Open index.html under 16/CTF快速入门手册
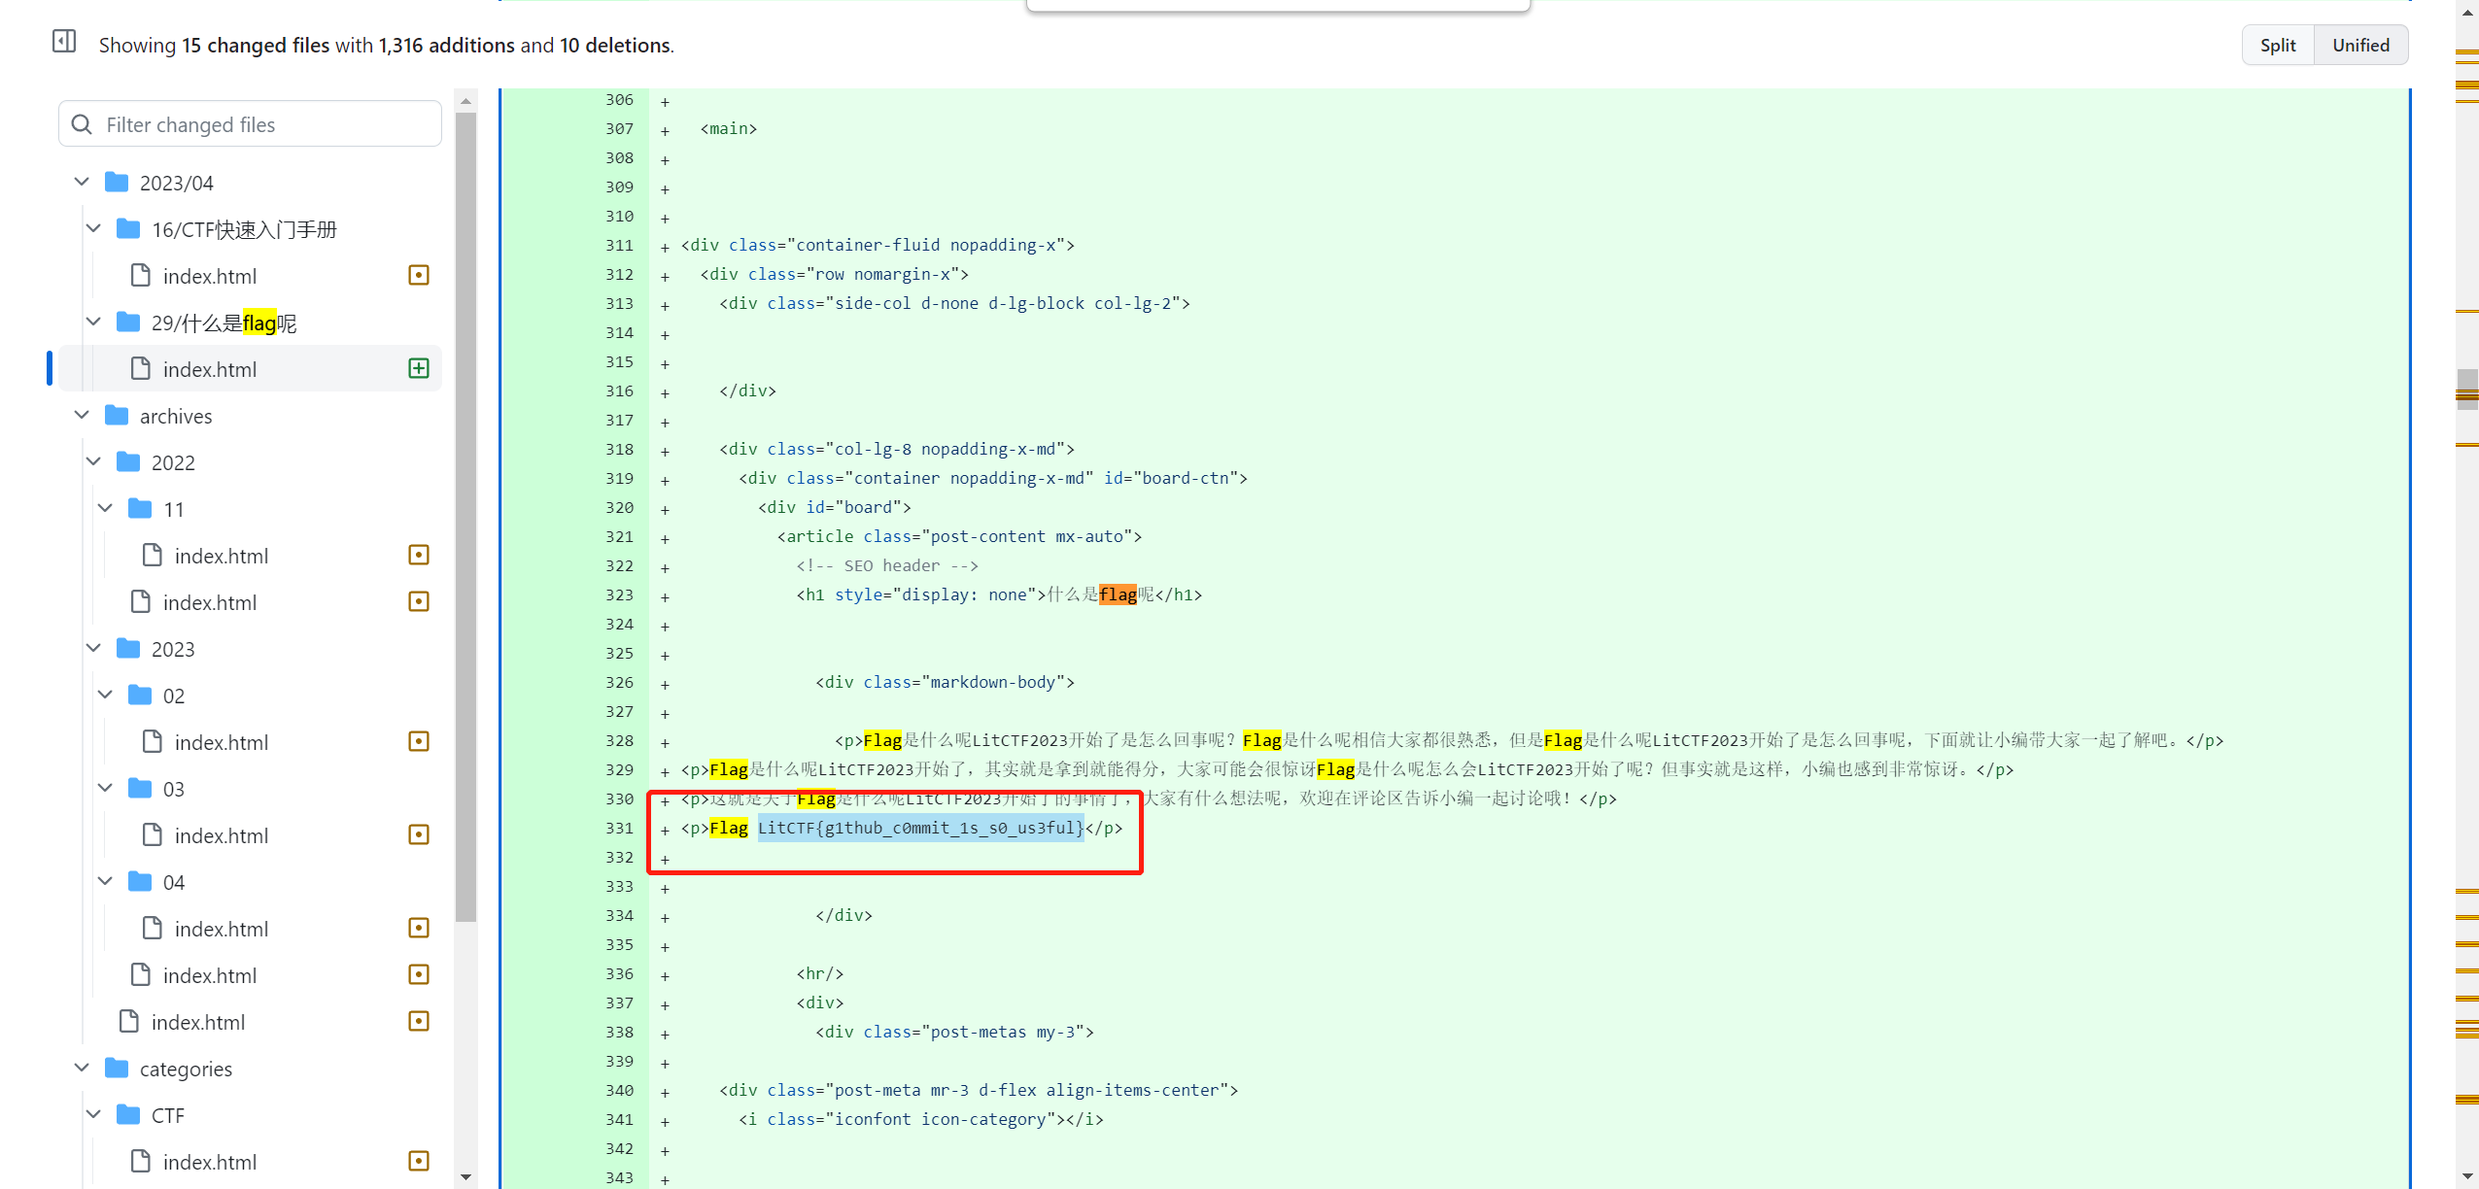This screenshot has width=2479, height=1189. [210, 277]
